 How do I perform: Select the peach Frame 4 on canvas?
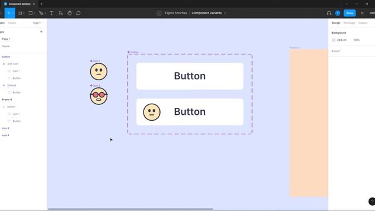tap(309, 123)
